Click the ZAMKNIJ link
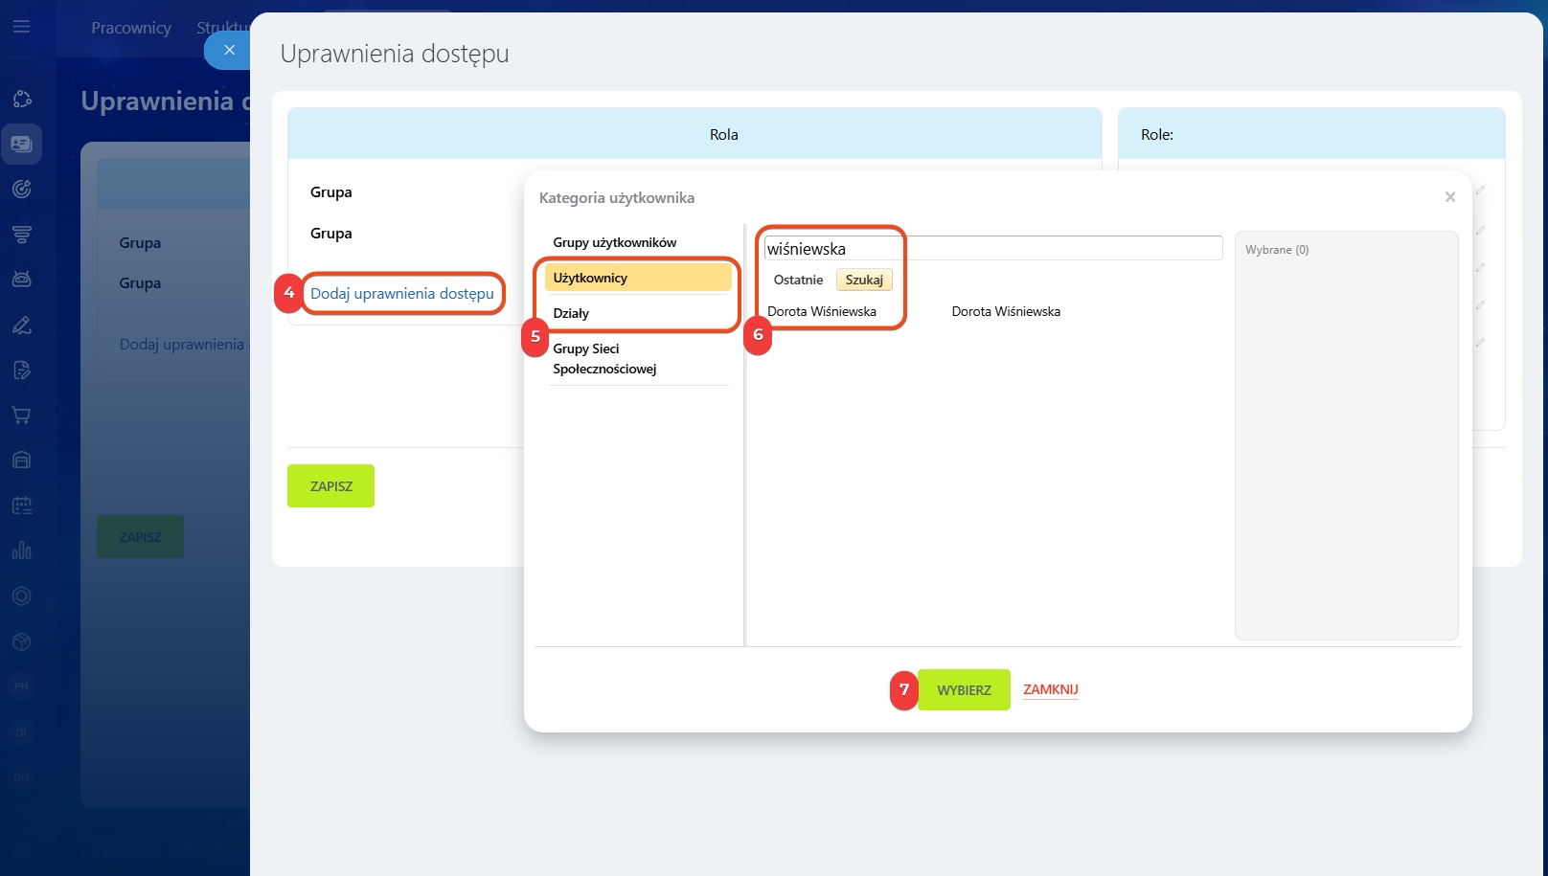The image size is (1548, 876). [x=1050, y=689]
